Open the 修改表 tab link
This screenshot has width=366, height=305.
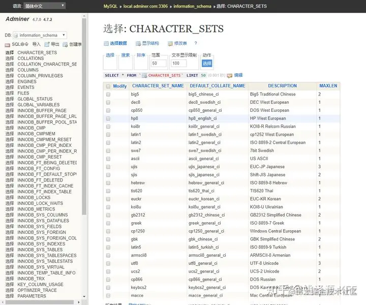180,43
